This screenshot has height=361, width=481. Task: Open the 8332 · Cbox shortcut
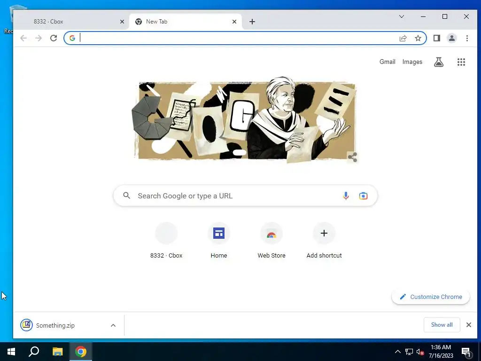tap(166, 241)
